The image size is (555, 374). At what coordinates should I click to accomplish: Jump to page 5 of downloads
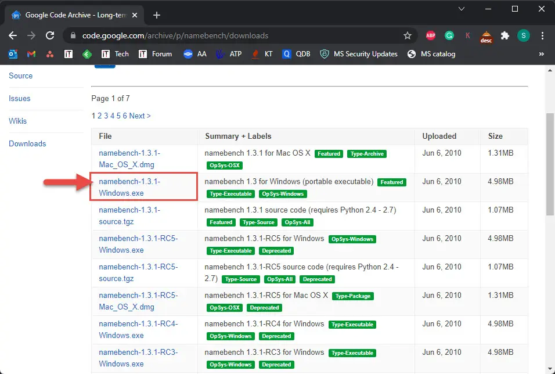118,116
